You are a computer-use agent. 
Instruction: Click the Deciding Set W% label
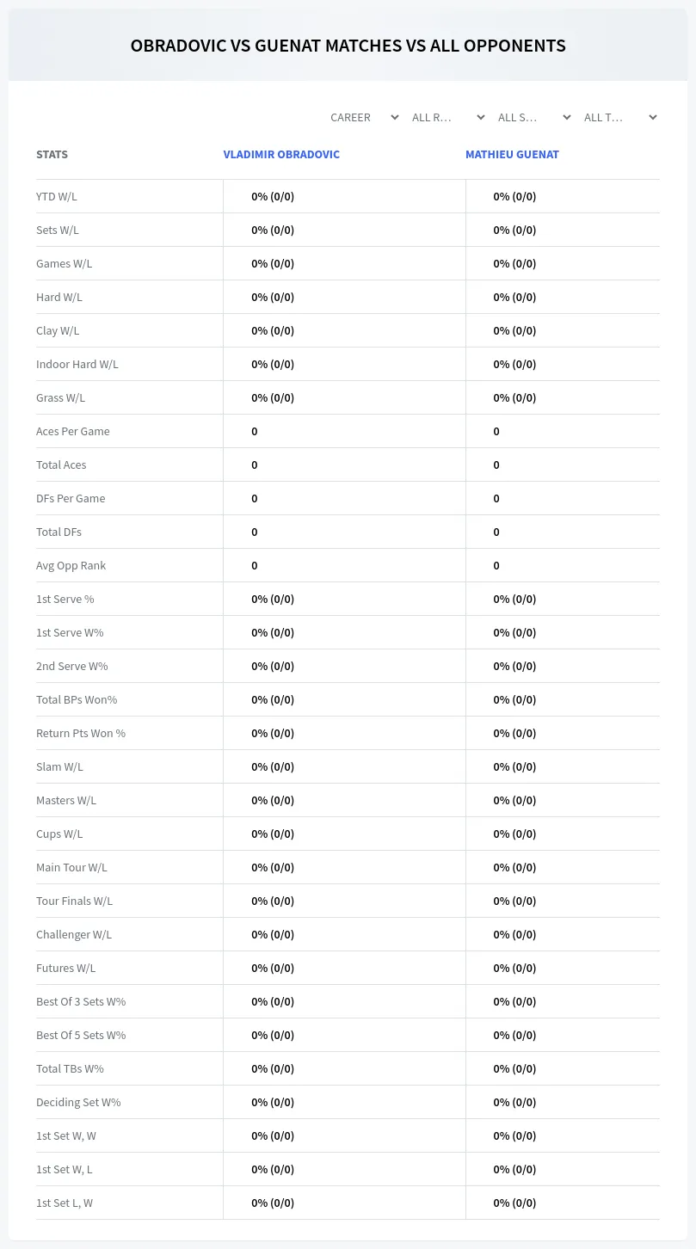(78, 1102)
